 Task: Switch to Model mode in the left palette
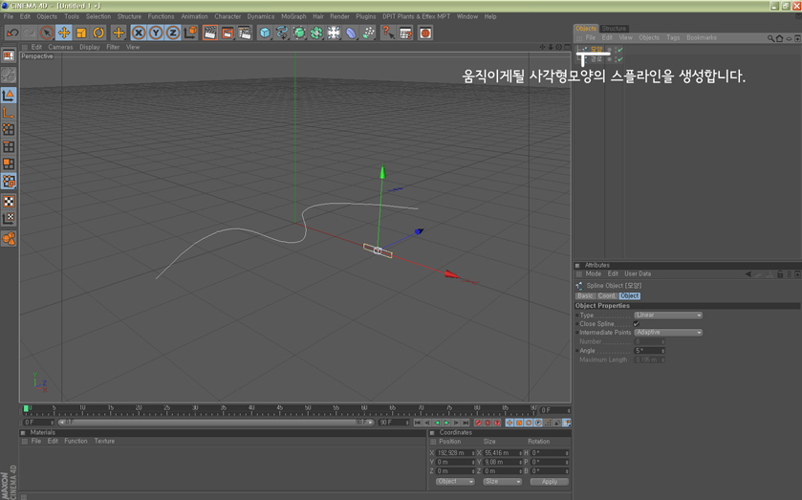click(x=9, y=96)
